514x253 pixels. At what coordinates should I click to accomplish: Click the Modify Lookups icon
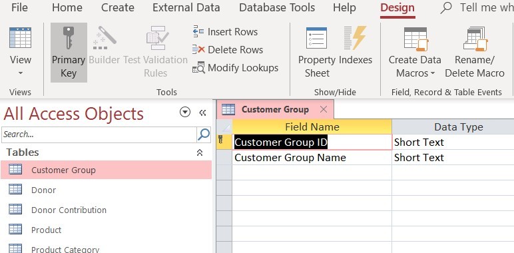pyautogui.click(x=198, y=67)
